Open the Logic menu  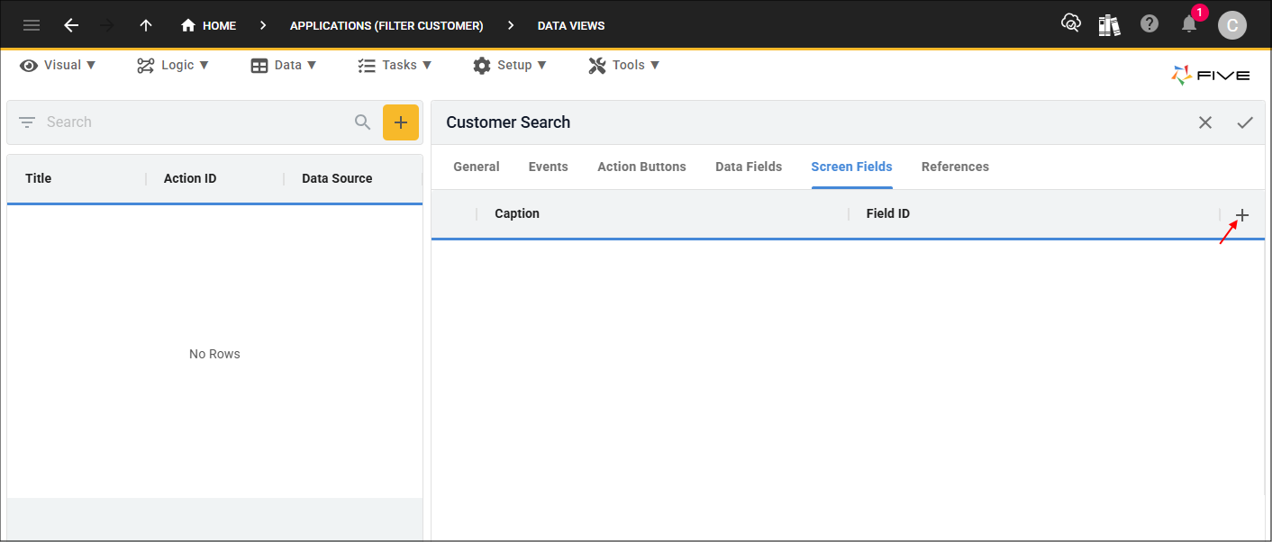coord(173,65)
